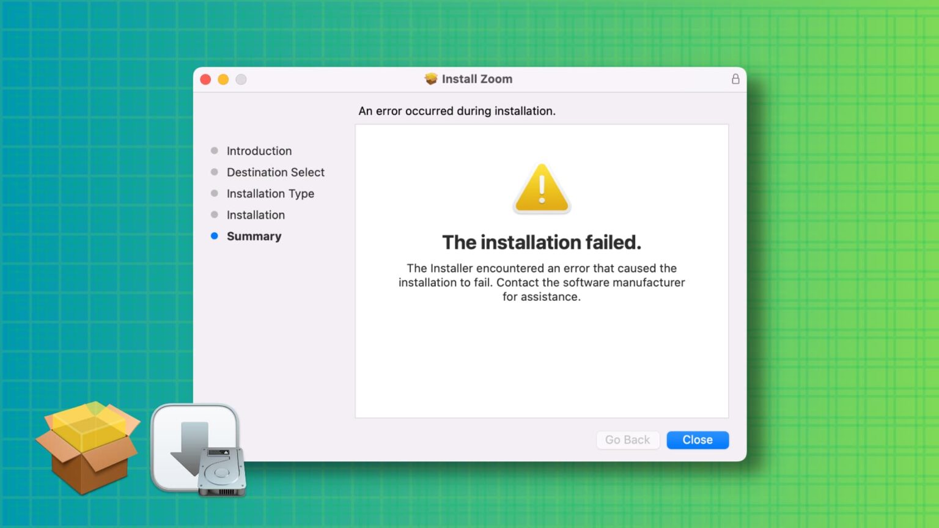
Task: Select the Introduction step in the sidebar
Action: tap(259, 151)
